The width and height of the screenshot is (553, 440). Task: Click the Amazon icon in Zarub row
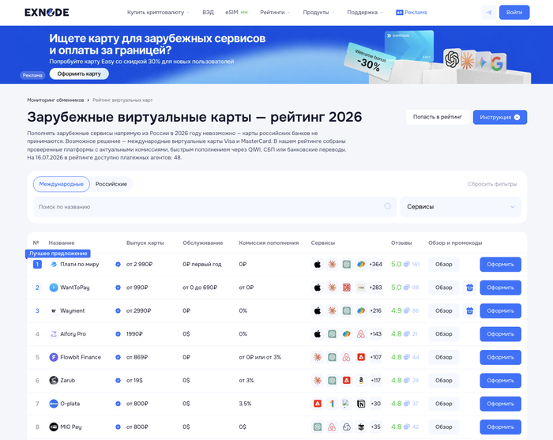pos(361,381)
